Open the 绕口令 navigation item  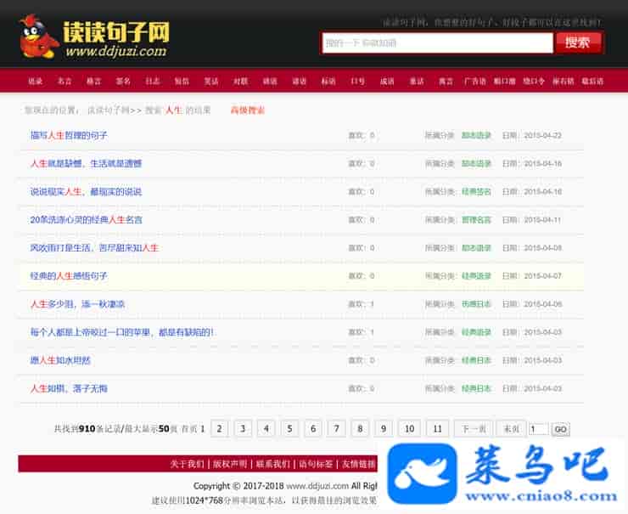534,82
